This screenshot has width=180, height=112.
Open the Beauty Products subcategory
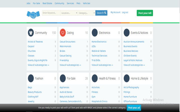[x=35, y=92]
